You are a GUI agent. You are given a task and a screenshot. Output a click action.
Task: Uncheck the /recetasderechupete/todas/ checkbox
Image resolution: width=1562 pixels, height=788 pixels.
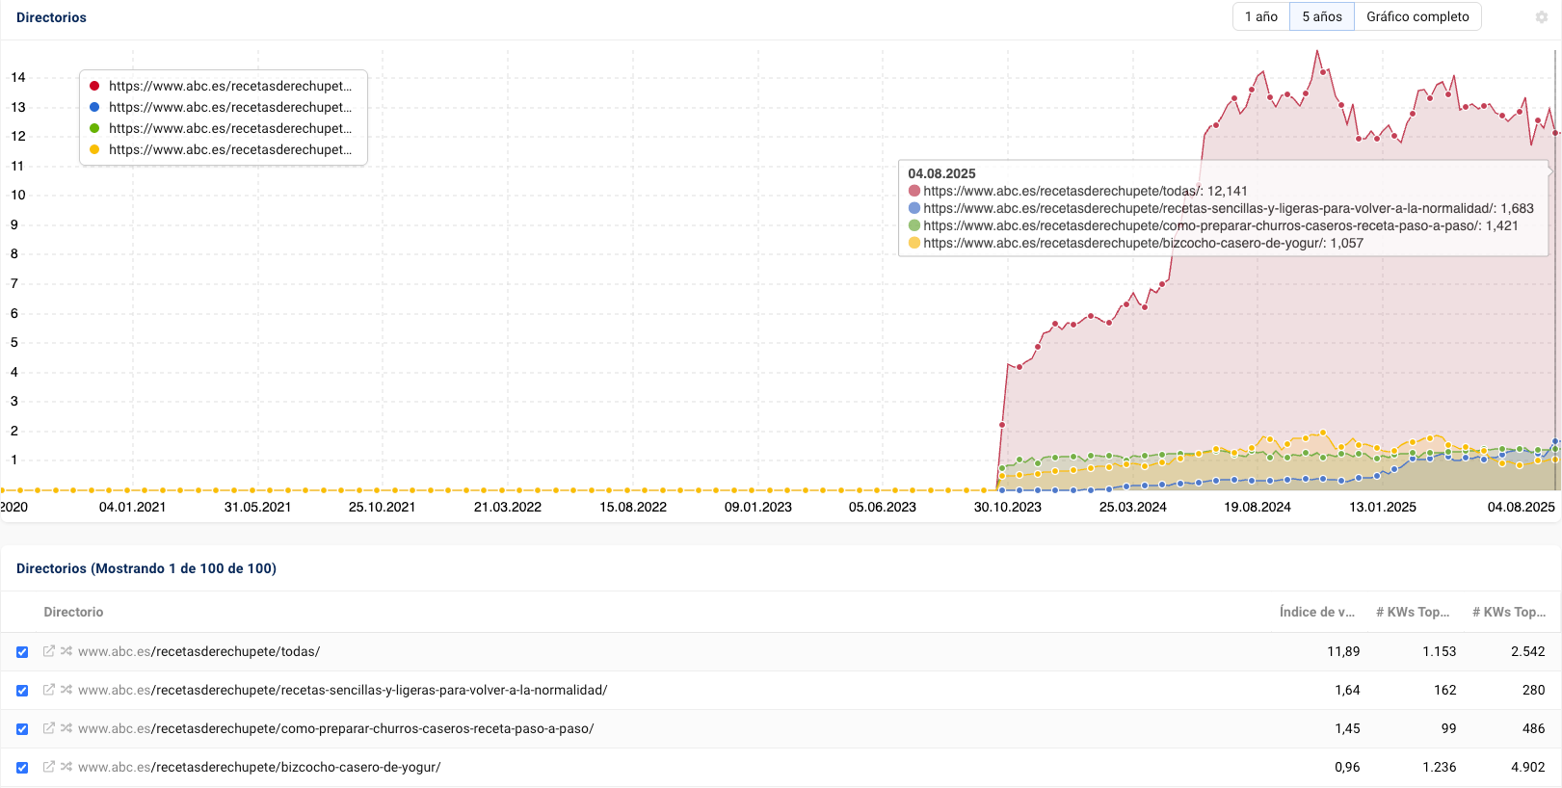[x=22, y=652]
